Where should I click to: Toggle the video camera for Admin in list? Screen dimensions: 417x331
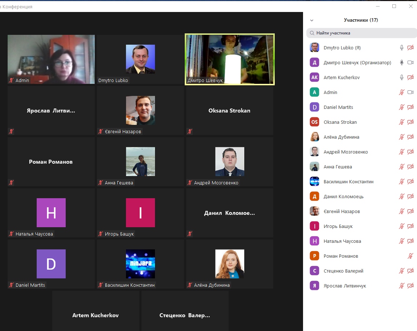[x=410, y=92]
